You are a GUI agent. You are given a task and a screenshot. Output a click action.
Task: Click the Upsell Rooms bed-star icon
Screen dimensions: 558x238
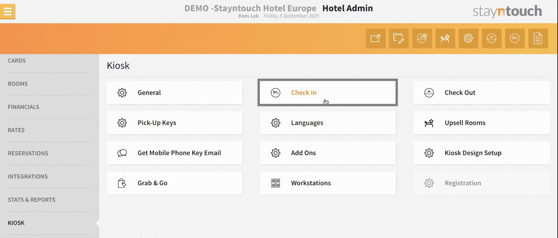429,123
